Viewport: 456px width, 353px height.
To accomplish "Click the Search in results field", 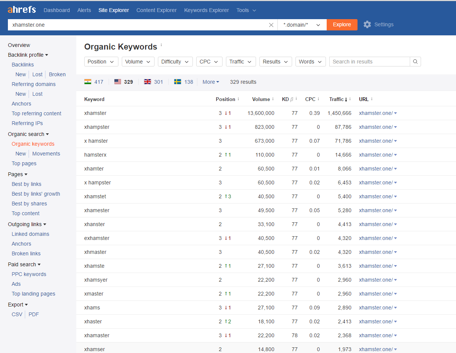I will pyautogui.click(x=370, y=62).
